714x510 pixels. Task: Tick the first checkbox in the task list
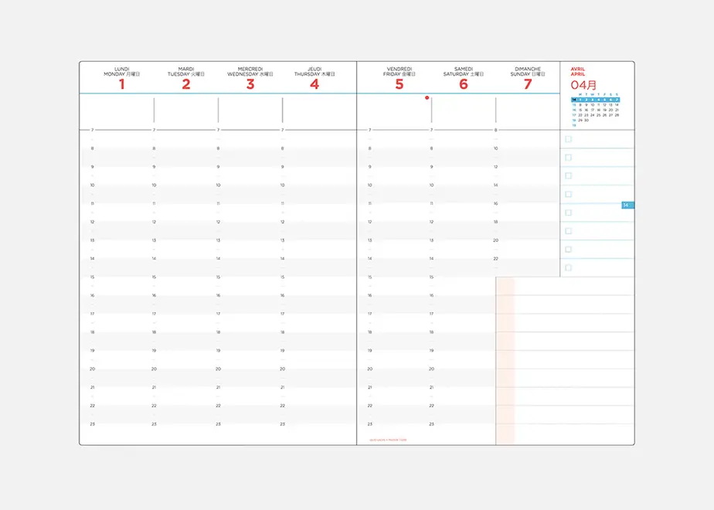point(568,139)
